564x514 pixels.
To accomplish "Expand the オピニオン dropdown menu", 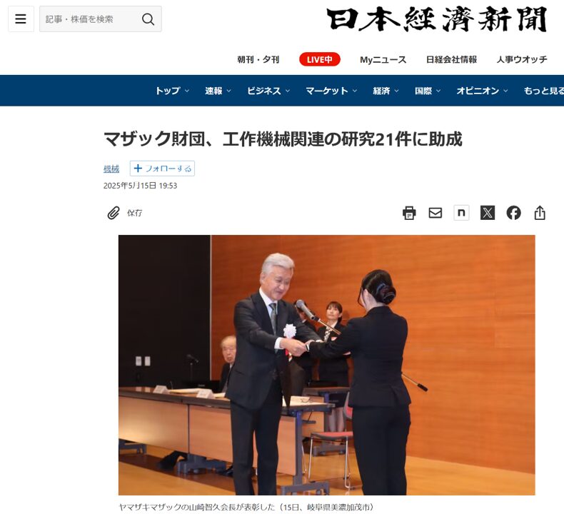I will pyautogui.click(x=482, y=91).
